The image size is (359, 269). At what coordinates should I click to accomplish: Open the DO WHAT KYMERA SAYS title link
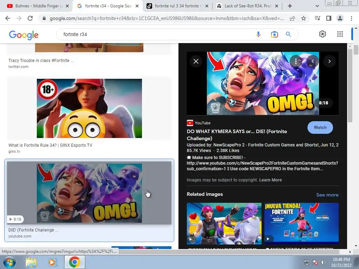(237, 135)
